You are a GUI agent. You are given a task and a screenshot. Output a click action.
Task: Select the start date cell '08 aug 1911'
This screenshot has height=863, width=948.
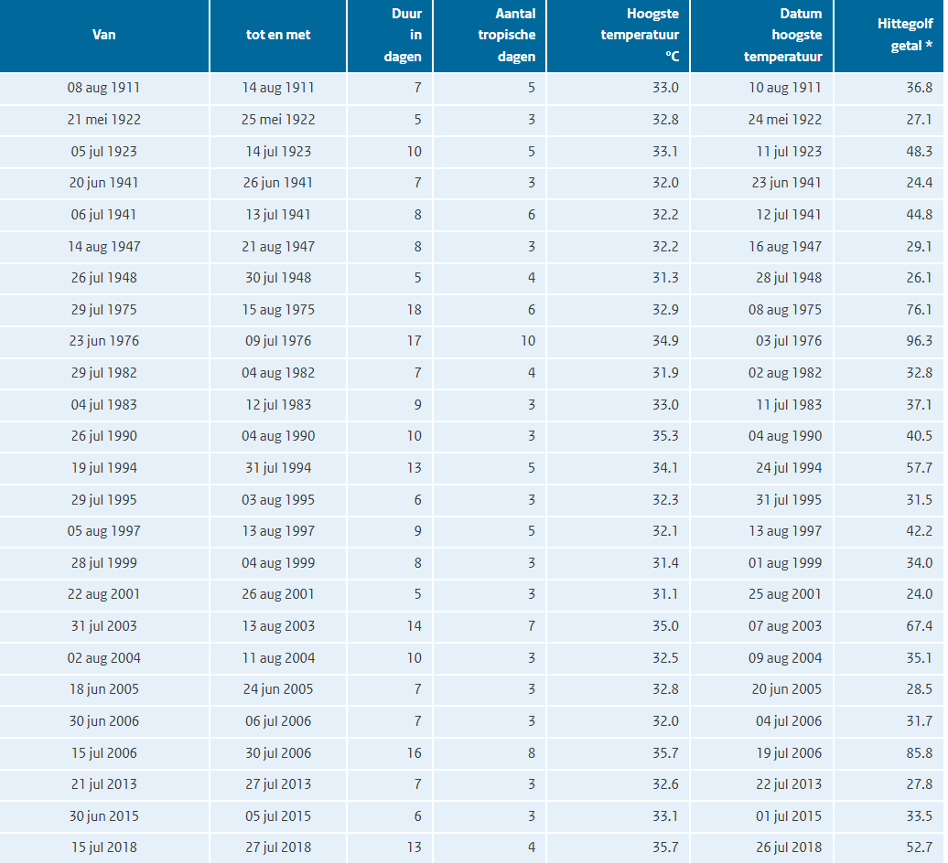point(103,88)
